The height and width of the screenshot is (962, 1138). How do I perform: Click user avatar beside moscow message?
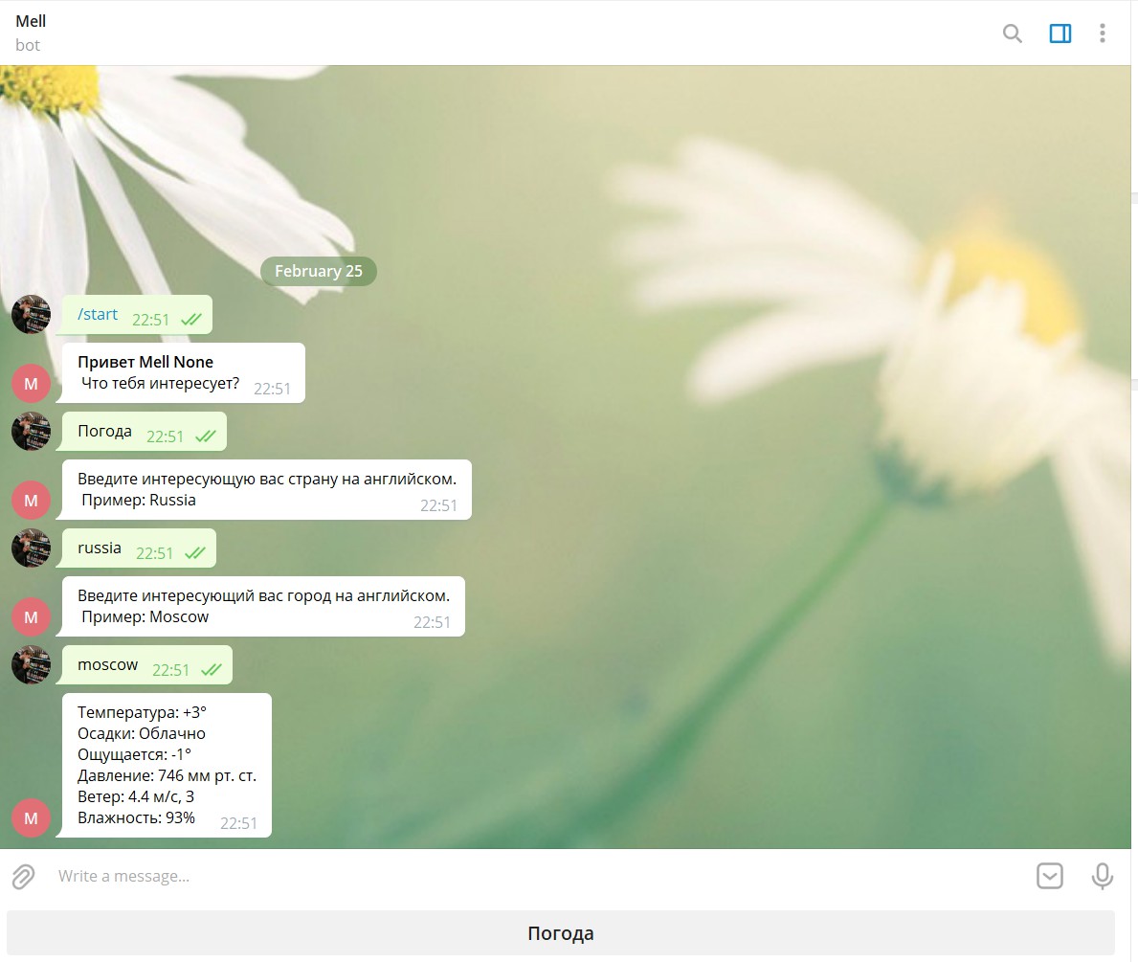[x=32, y=665]
